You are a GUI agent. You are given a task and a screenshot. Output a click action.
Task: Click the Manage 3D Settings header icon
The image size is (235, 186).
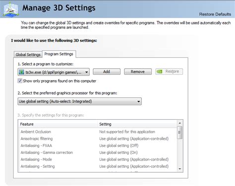pyautogui.click(x=11, y=9)
